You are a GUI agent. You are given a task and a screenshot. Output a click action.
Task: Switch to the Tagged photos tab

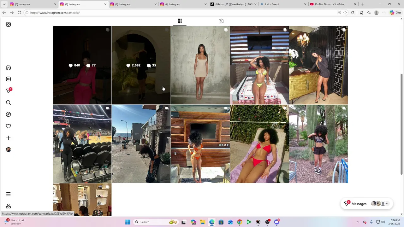tap(221, 21)
